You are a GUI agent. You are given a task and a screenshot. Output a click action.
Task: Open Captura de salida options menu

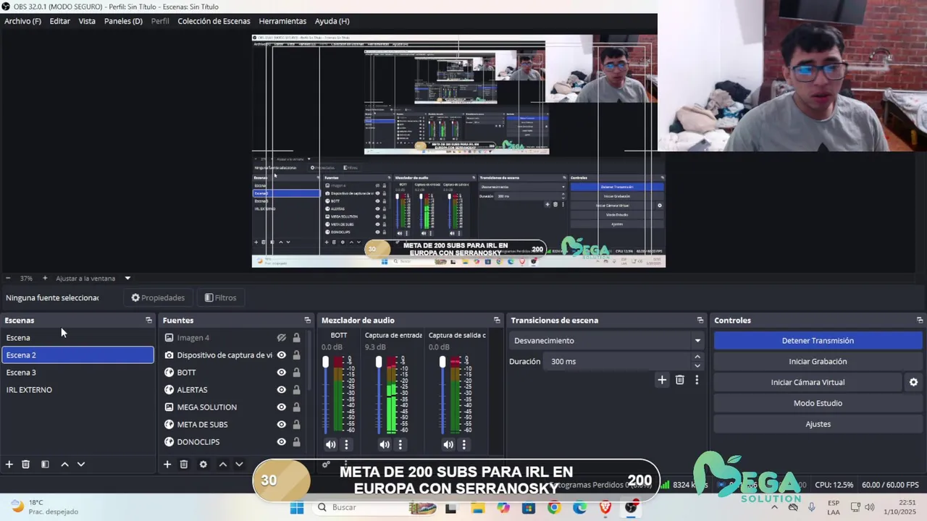coord(463,445)
